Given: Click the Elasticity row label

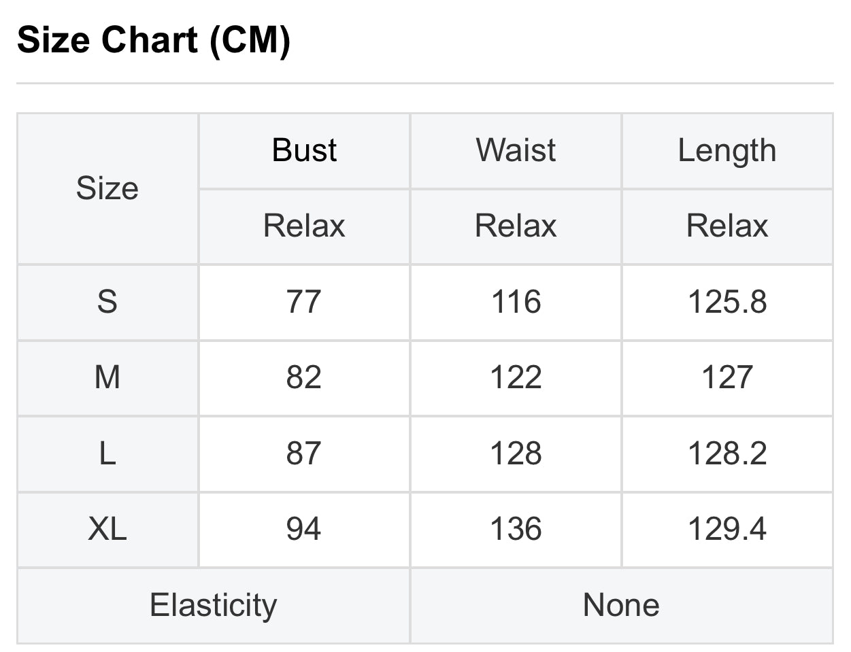Looking at the screenshot, I should click(x=214, y=605).
